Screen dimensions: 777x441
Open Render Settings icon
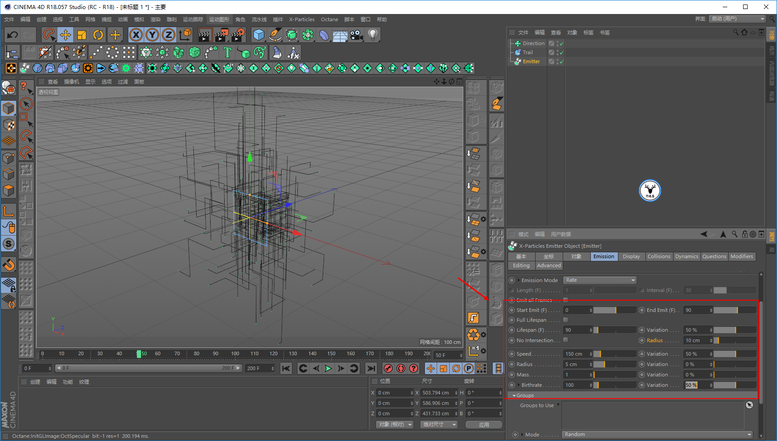pos(238,35)
